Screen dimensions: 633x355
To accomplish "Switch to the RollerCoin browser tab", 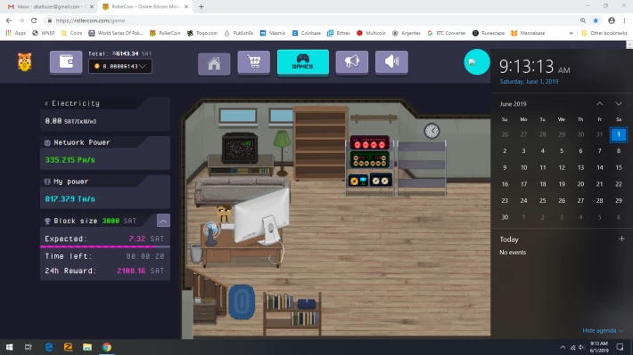I will [145, 7].
